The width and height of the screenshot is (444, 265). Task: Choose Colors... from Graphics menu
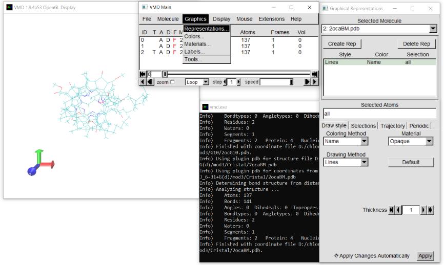(194, 36)
